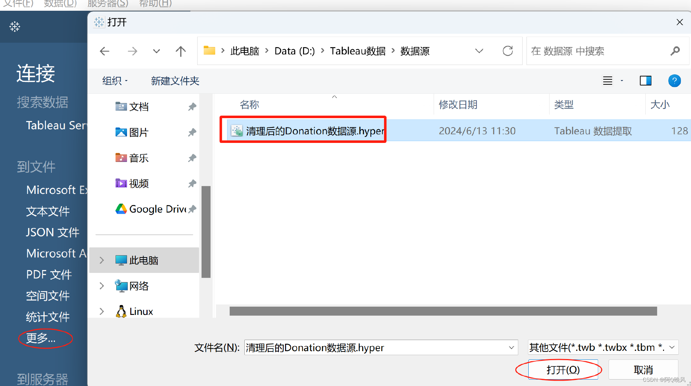This screenshot has height=386, width=691.
Task: Go forward with the right arrow button
Action: coord(132,51)
